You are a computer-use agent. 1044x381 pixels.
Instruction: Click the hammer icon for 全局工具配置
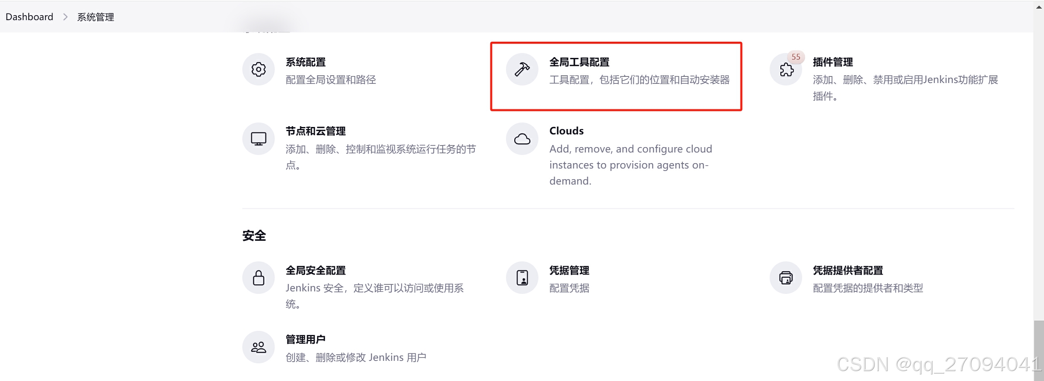[x=522, y=69]
